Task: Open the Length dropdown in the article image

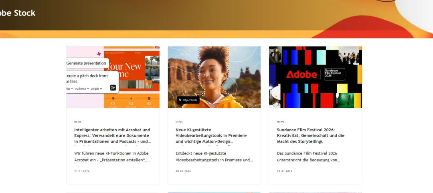Action: pyautogui.click(x=96, y=89)
